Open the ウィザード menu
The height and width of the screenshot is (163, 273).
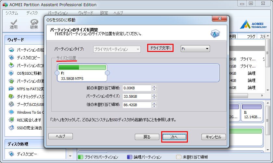[x=86, y=13]
